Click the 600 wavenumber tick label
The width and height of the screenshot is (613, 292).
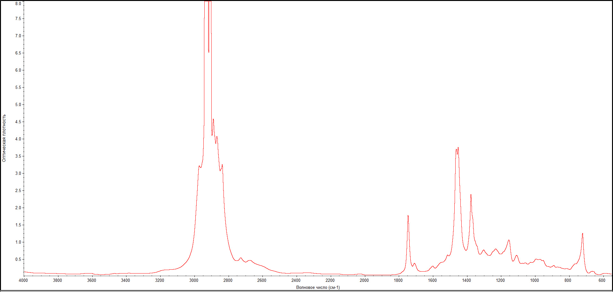[x=602, y=280]
